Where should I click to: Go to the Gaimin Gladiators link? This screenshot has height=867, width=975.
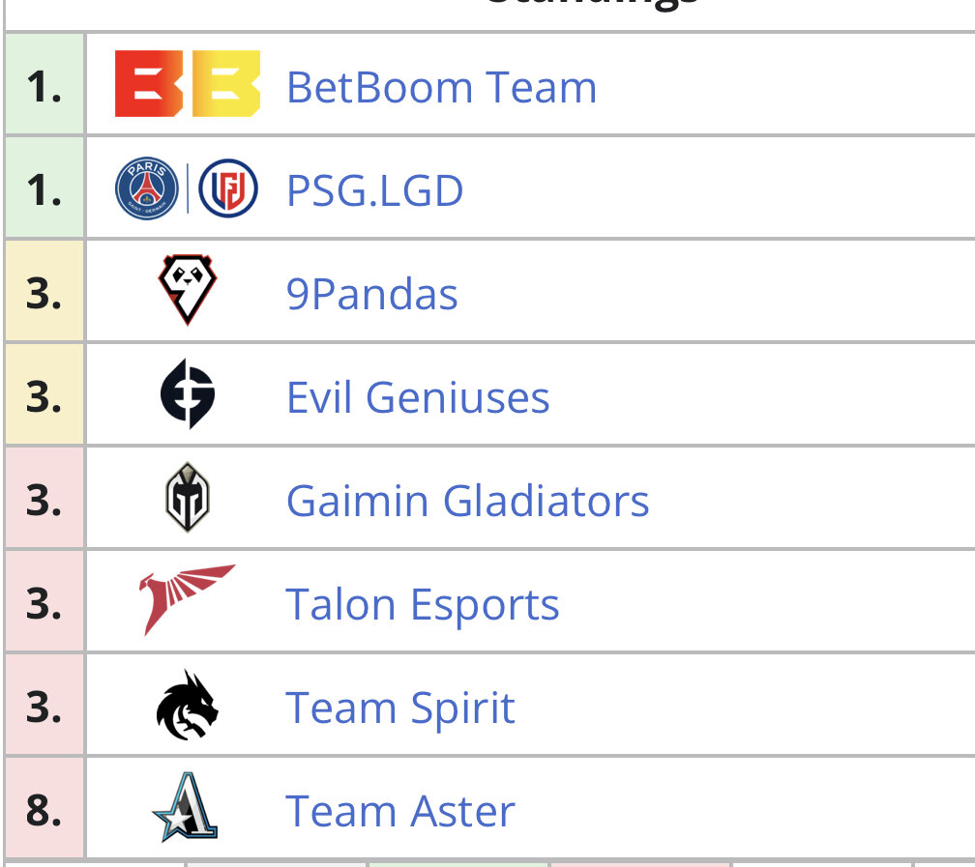[467, 501]
